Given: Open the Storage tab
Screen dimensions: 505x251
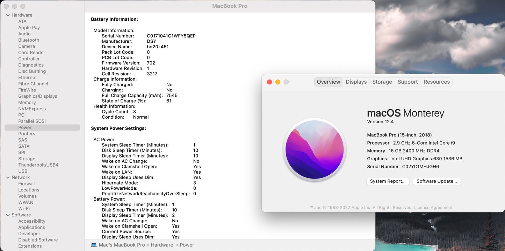Looking at the screenshot, I should (x=382, y=82).
